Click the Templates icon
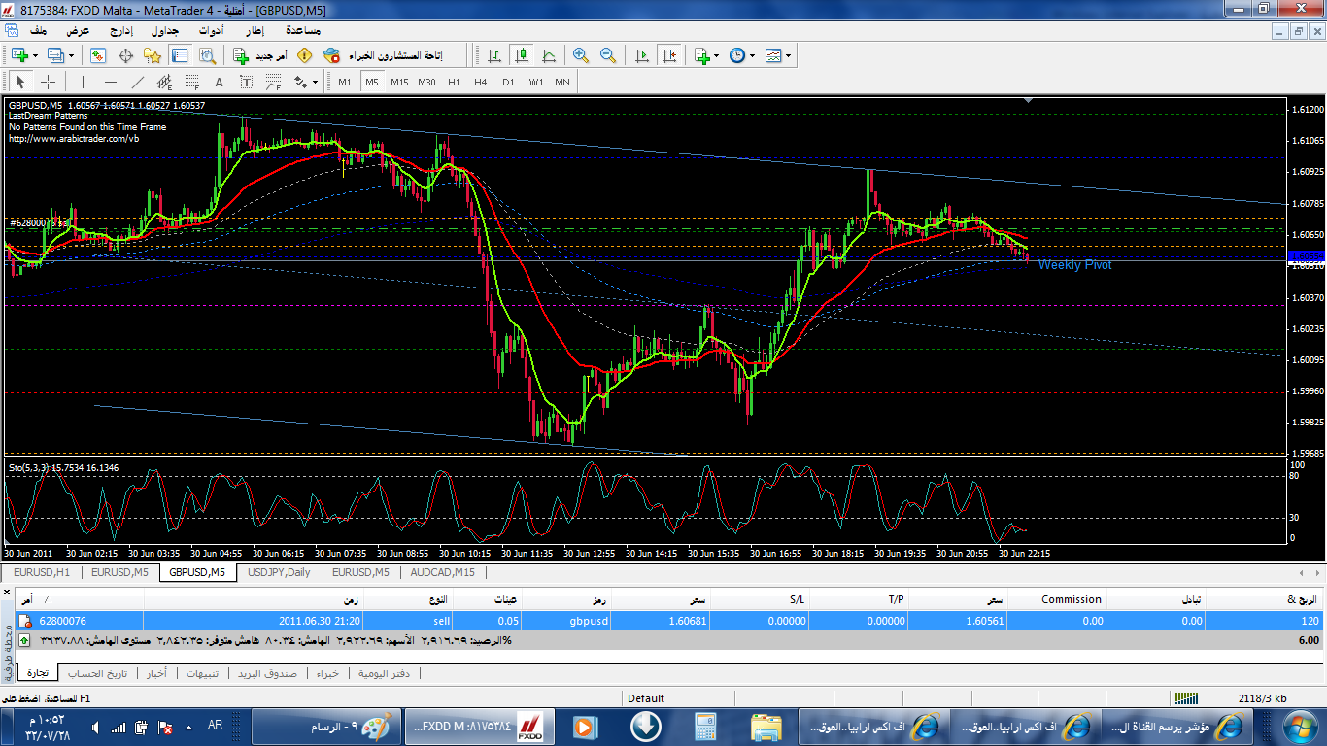 click(x=773, y=55)
